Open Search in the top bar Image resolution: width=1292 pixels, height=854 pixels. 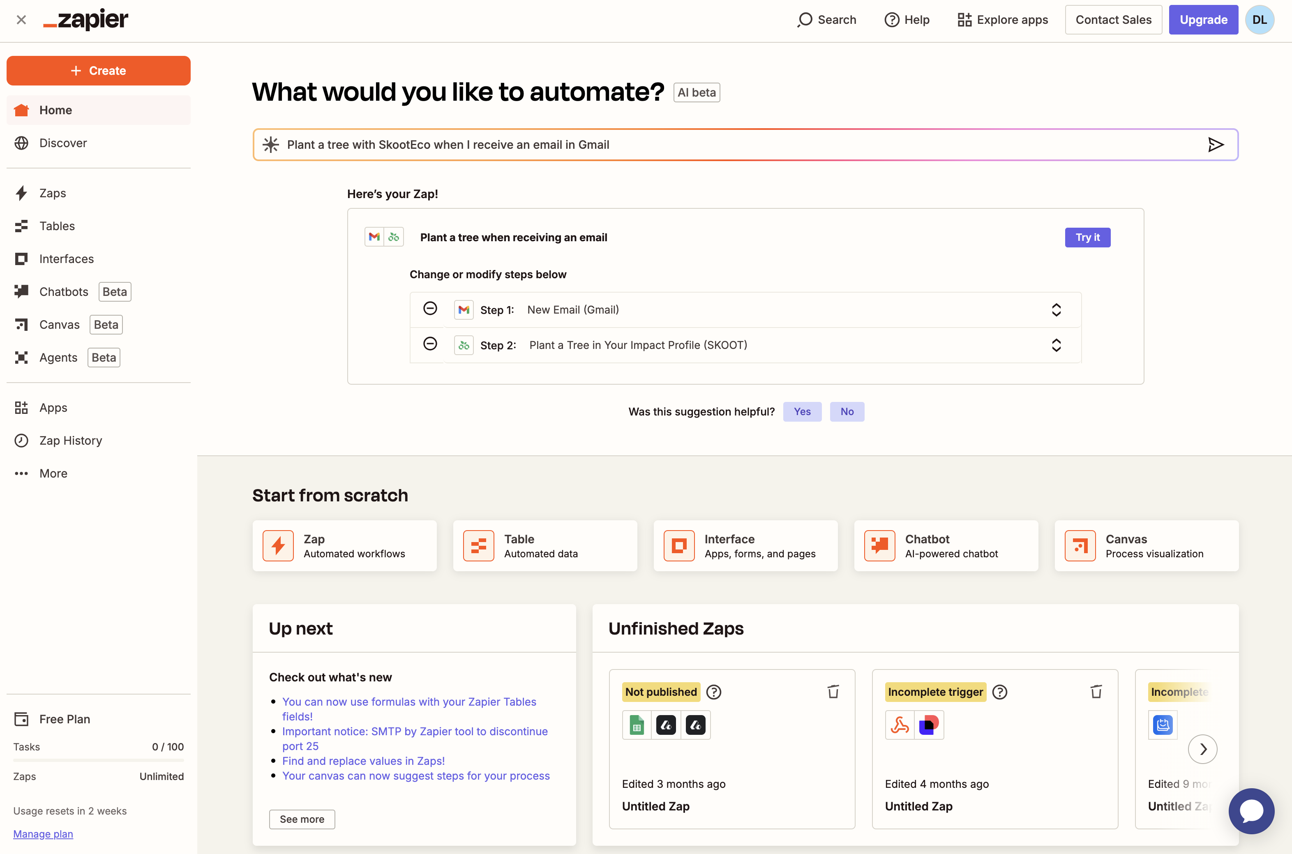826,20
